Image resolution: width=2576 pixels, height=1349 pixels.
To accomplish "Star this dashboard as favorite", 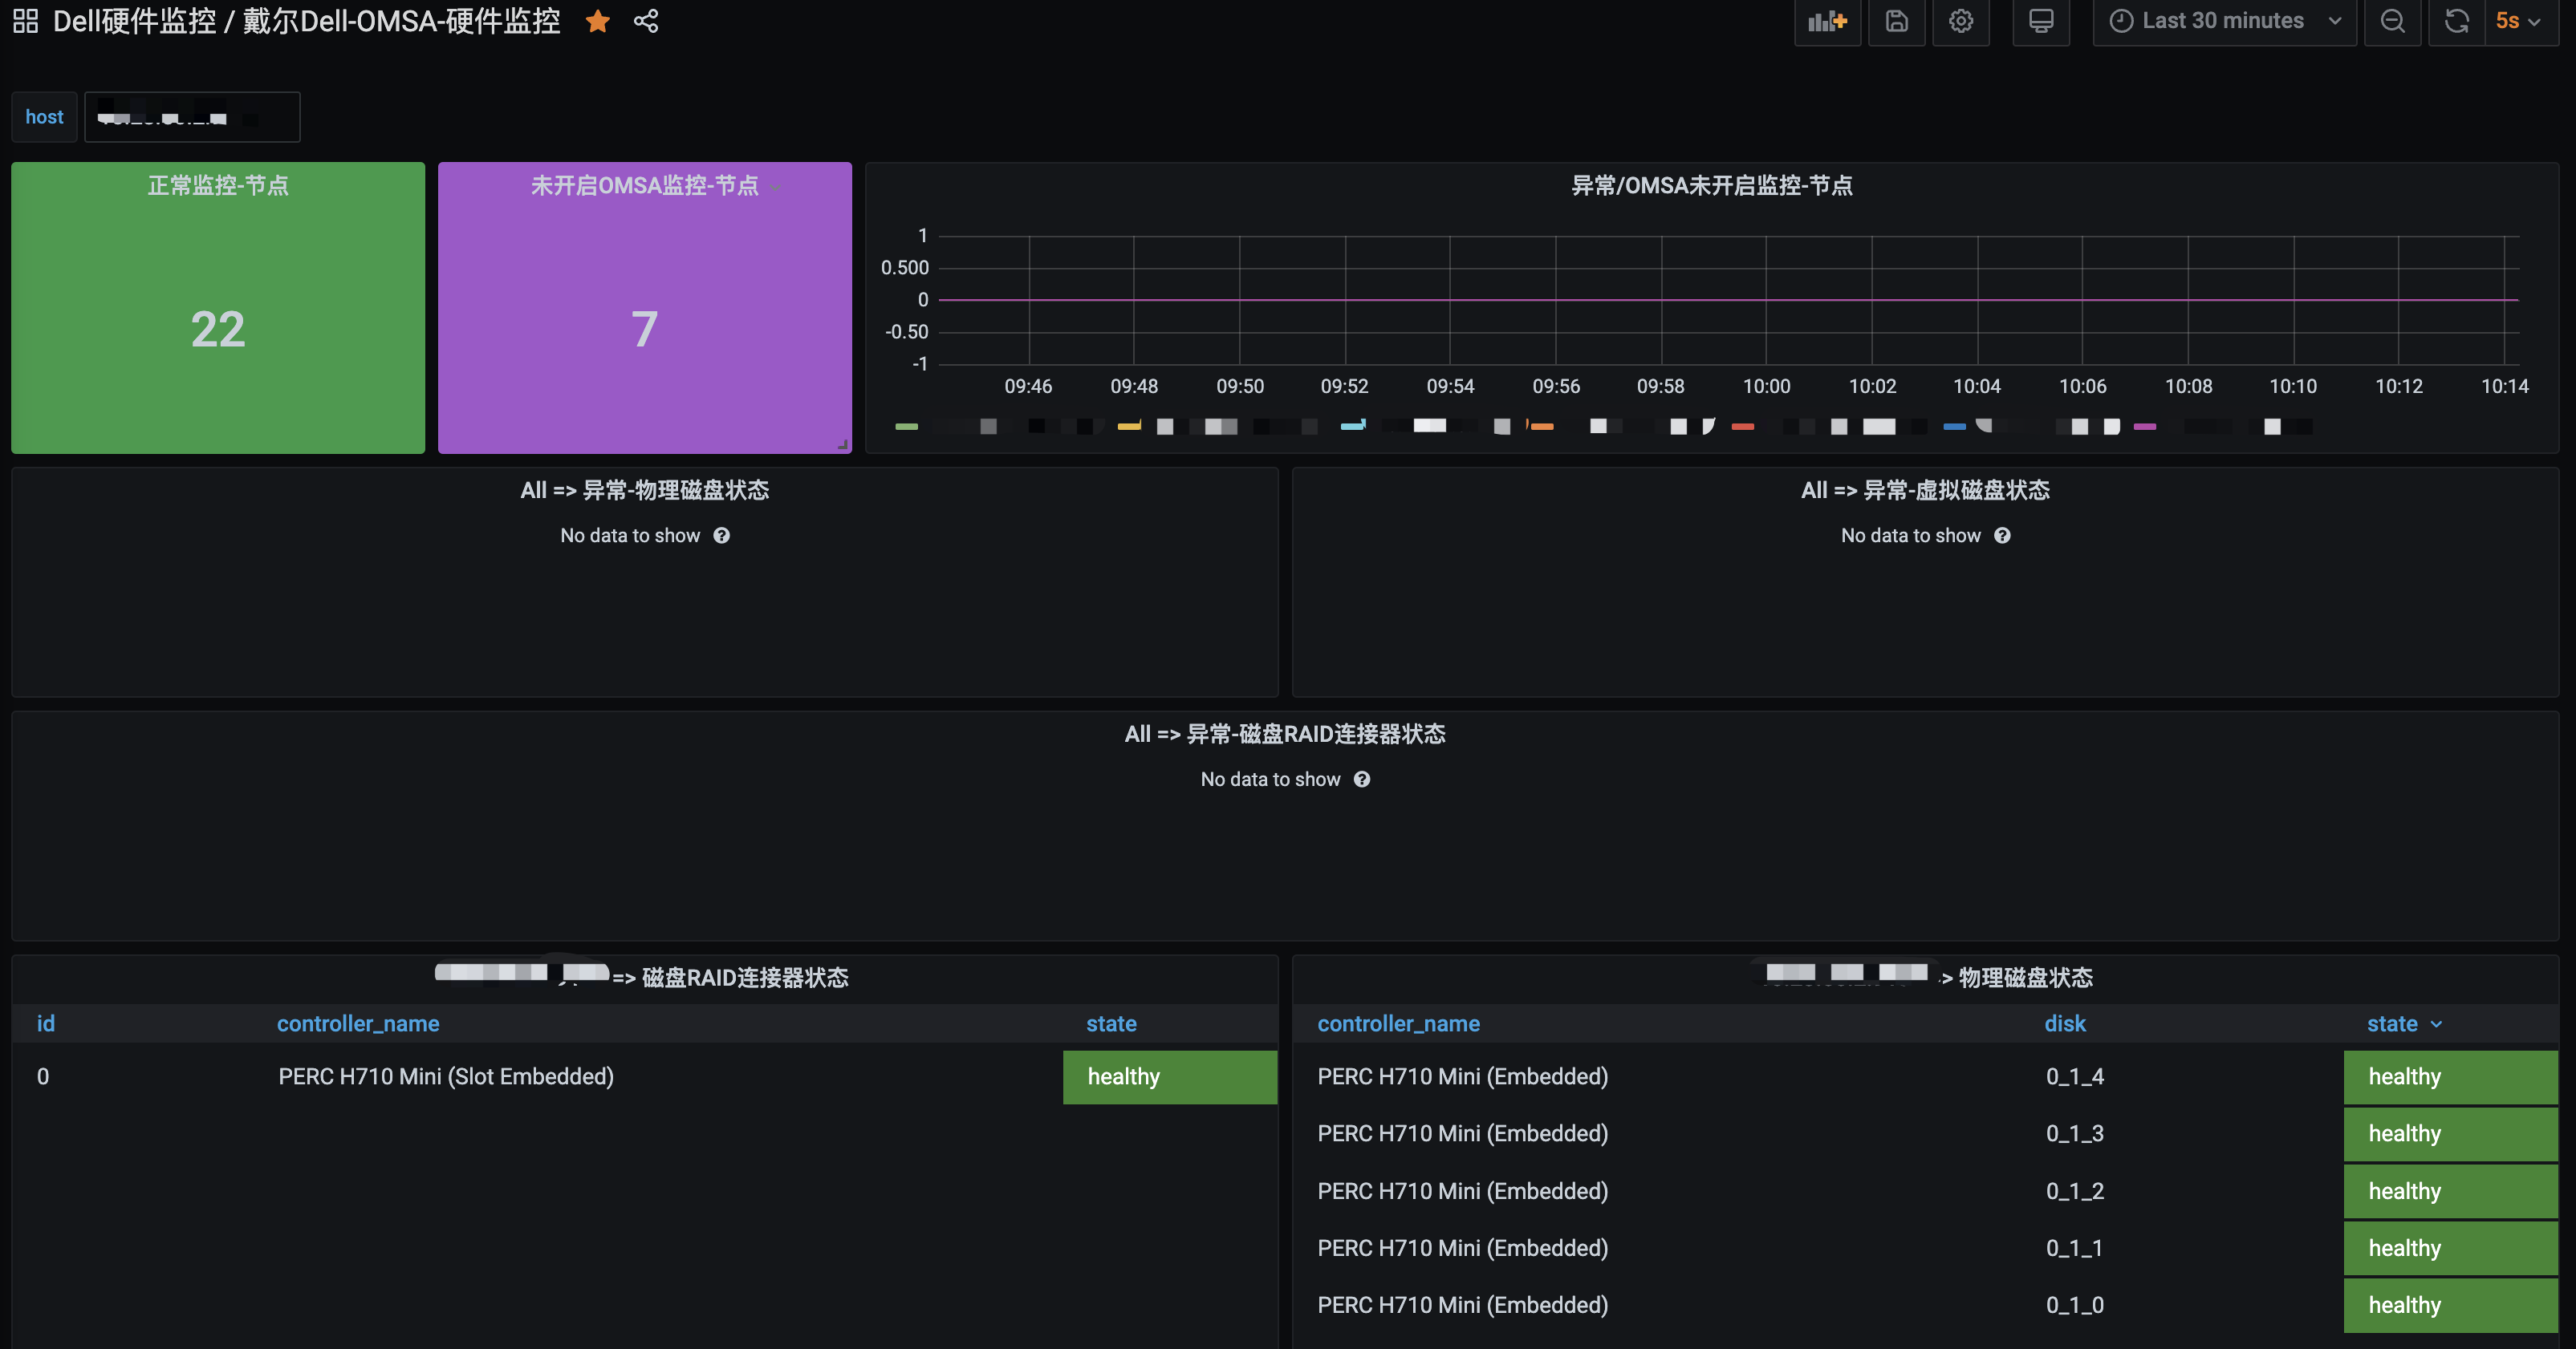I will (598, 21).
